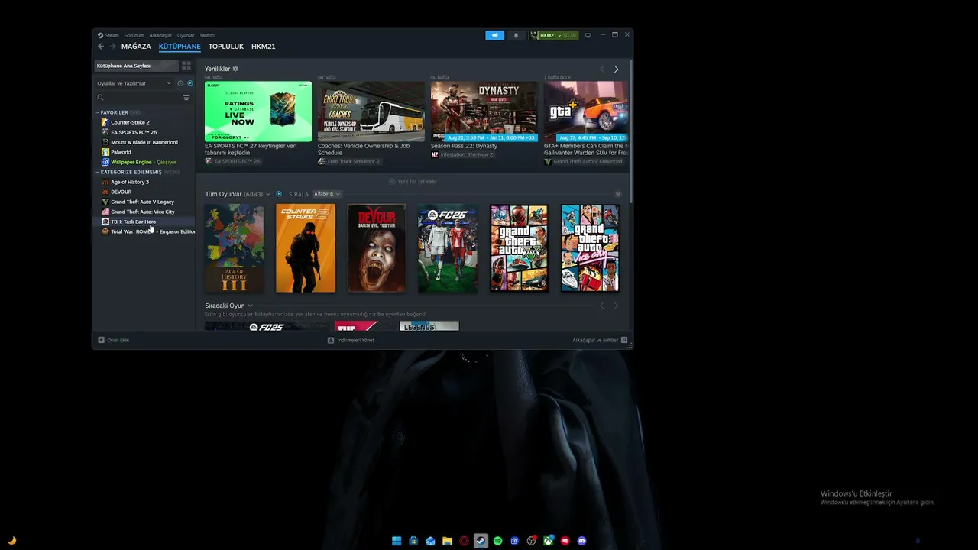Image resolution: width=978 pixels, height=550 pixels.
Task: Open the Arkadaşlar menu
Action: (x=160, y=35)
